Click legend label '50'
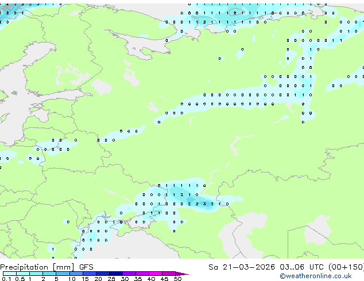Image resolution: width=364 pixels, height=281 pixels. click(x=177, y=279)
